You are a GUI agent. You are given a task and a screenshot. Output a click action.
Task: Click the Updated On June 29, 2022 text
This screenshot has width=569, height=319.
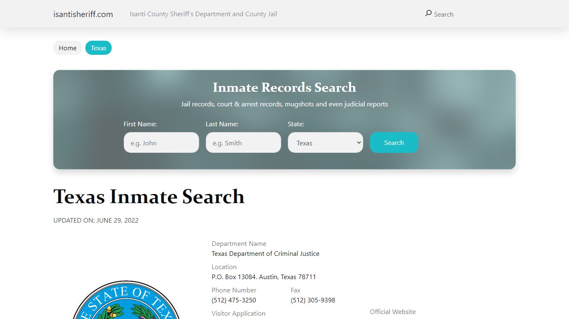click(x=96, y=220)
